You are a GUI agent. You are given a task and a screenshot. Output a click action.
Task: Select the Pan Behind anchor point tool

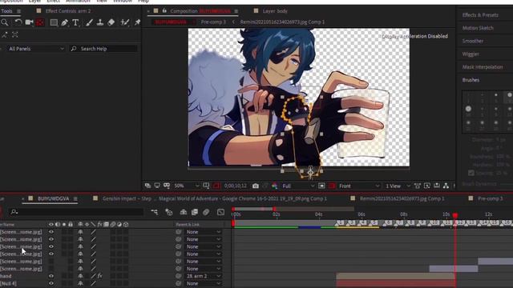tap(40, 22)
